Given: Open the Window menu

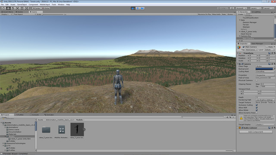Looking at the screenshot, I should (x=61, y=5).
